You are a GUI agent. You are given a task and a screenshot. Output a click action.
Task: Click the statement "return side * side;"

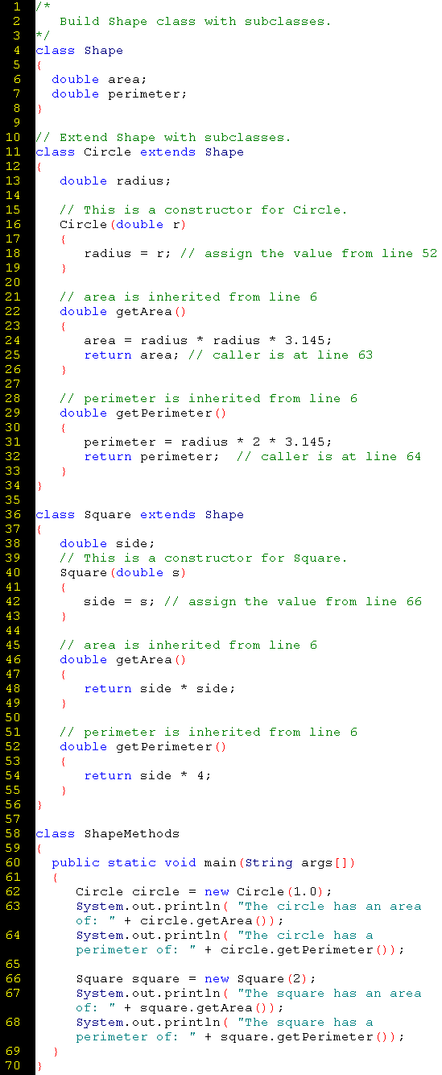(x=160, y=688)
